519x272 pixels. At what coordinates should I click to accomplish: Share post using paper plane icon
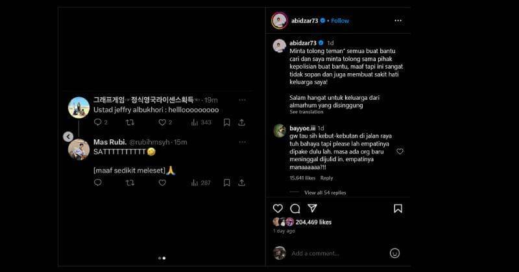[x=312, y=209]
